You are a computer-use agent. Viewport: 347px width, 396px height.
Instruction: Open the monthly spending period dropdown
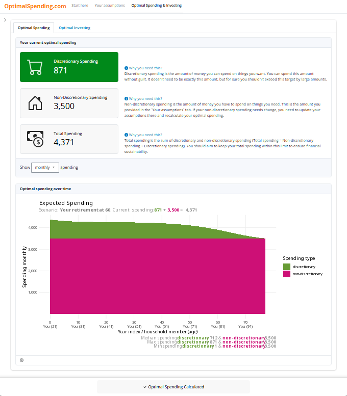45,167
